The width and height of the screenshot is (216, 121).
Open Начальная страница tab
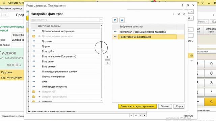(11, 8)
